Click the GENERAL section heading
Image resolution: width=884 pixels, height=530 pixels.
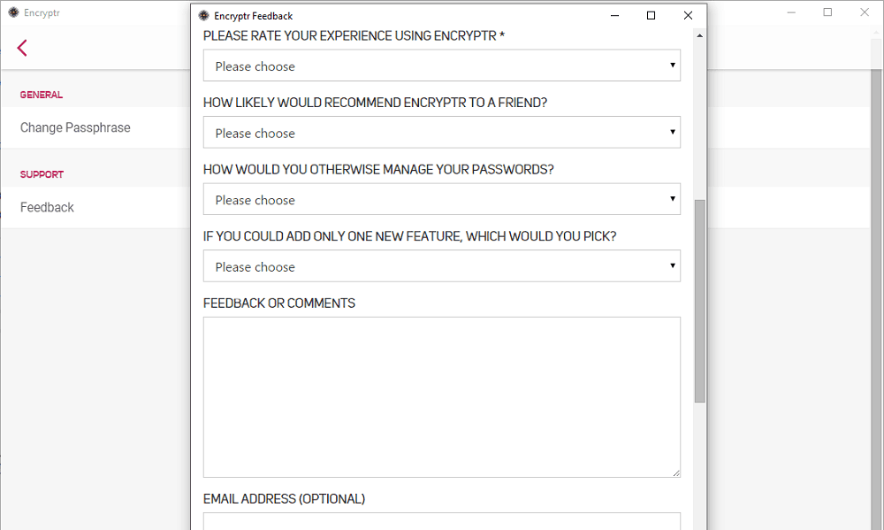click(42, 95)
